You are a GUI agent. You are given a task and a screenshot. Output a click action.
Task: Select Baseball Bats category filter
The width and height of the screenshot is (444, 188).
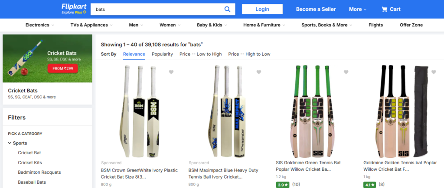(x=32, y=182)
